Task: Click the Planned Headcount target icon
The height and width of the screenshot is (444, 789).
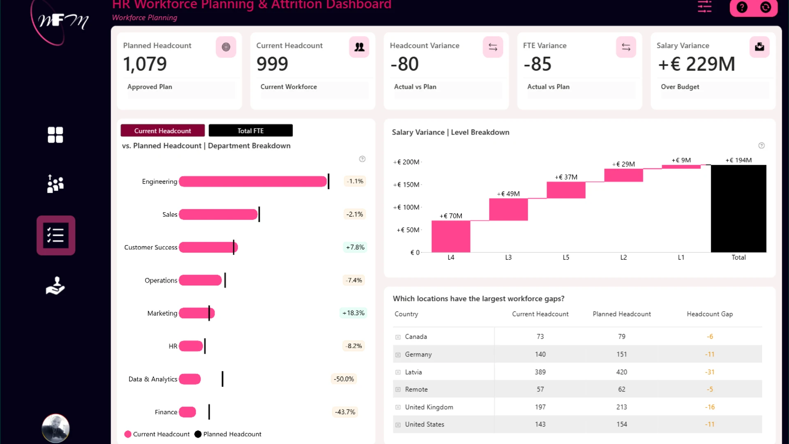Action: [x=226, y=47]
